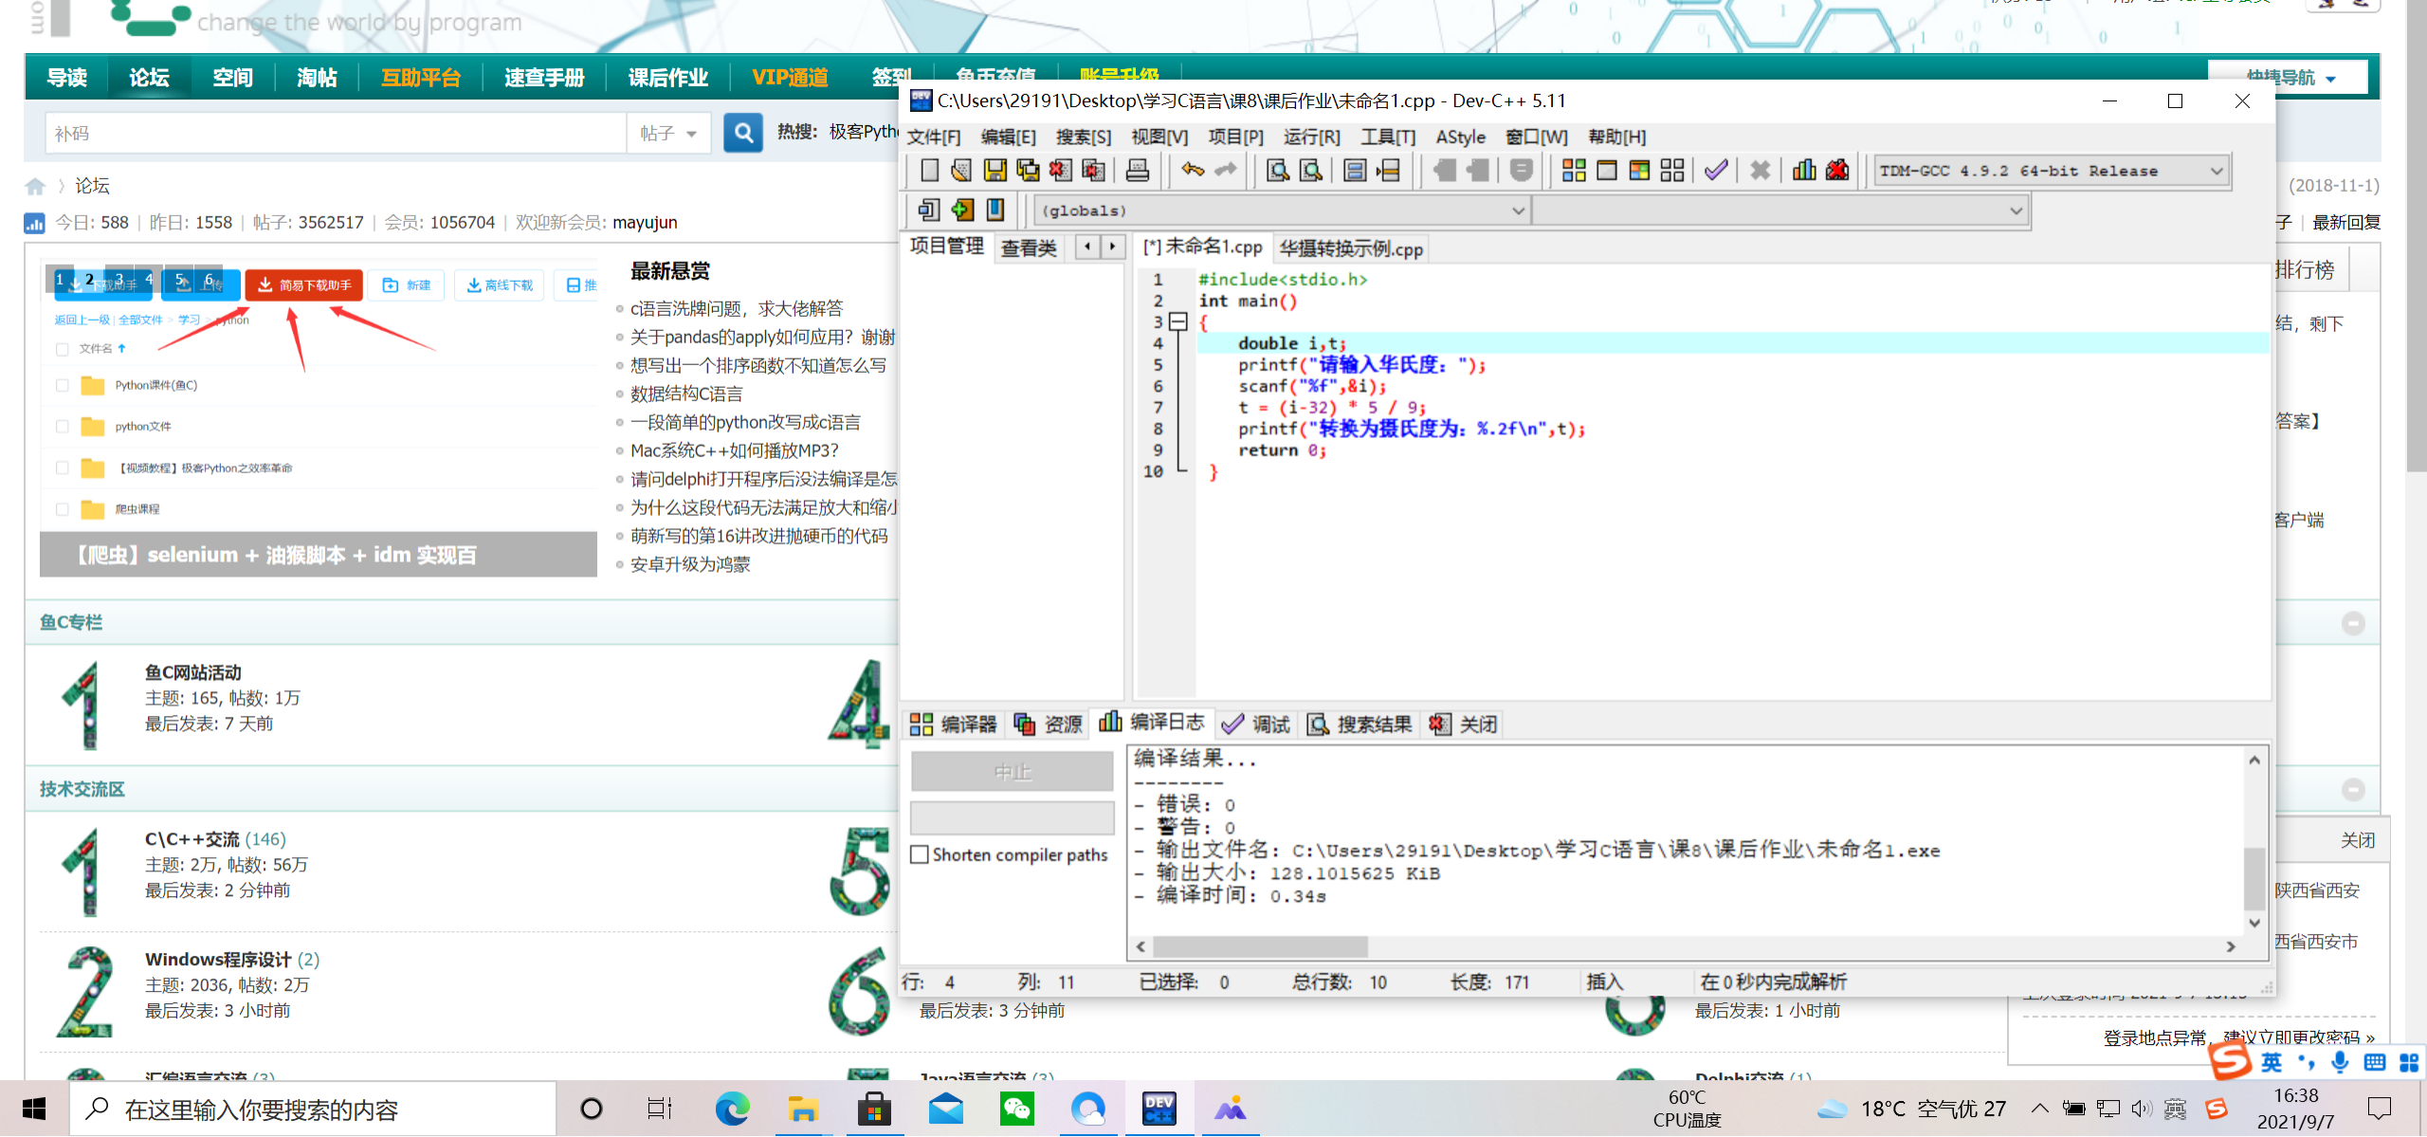
Task: Click the Run icon in Dev-C++ toolbar
Action: (1607, 171)
